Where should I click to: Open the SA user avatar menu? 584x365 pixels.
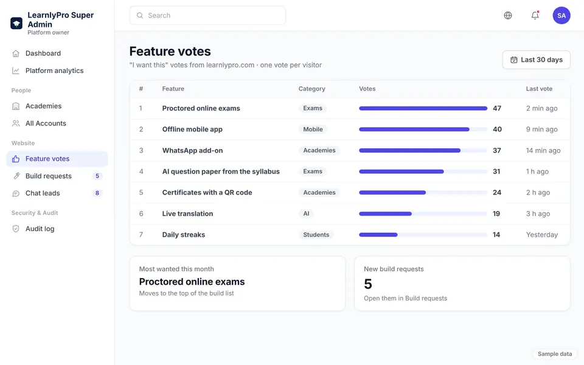561,15
